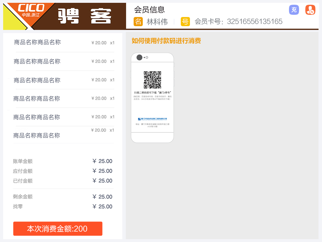Click the yellow 号 card number icon

coord(185,21)
